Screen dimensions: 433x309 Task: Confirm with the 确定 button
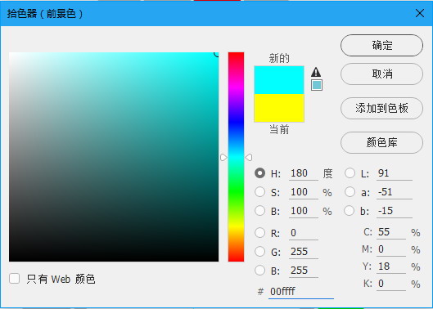381,45
